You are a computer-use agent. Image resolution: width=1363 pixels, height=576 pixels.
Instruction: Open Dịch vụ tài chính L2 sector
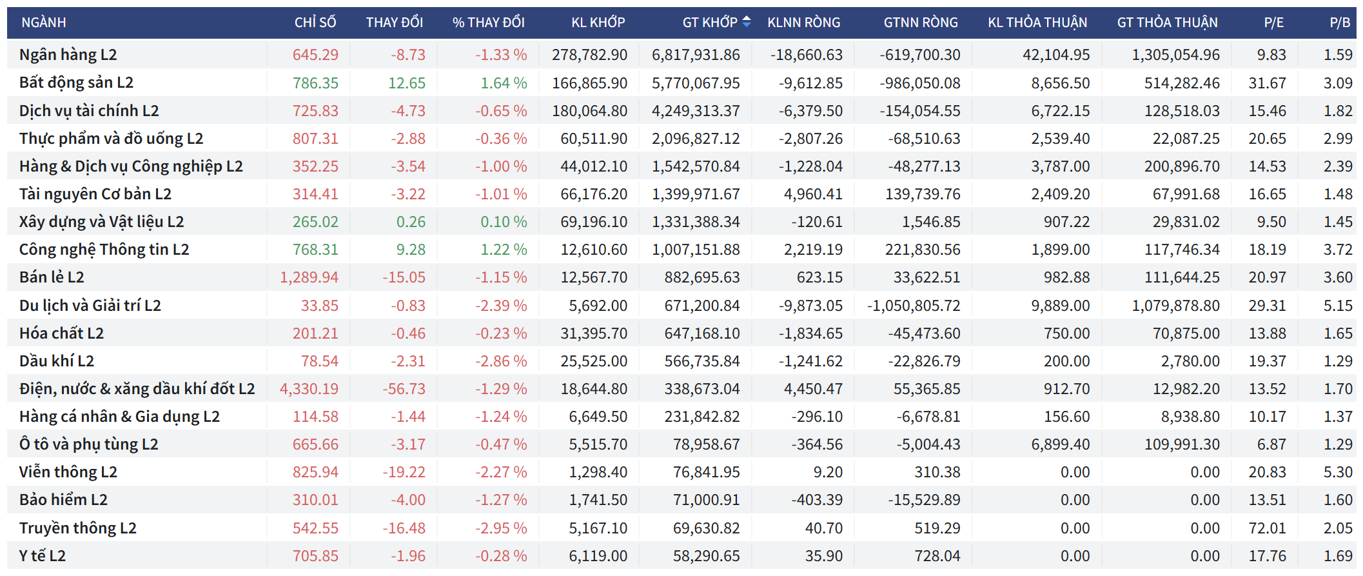pyautogui.click(x=89, y=111)
